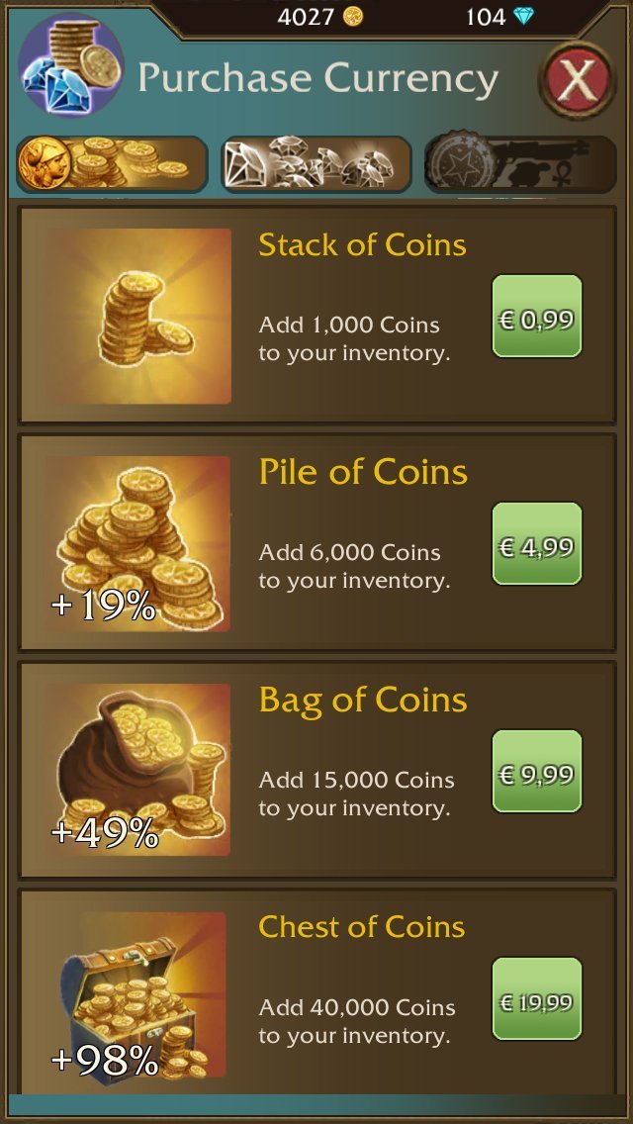This screenshot has width=633, height=1124.
Task: Close the Purchase Currency dialog
Action: coord(577,80)
